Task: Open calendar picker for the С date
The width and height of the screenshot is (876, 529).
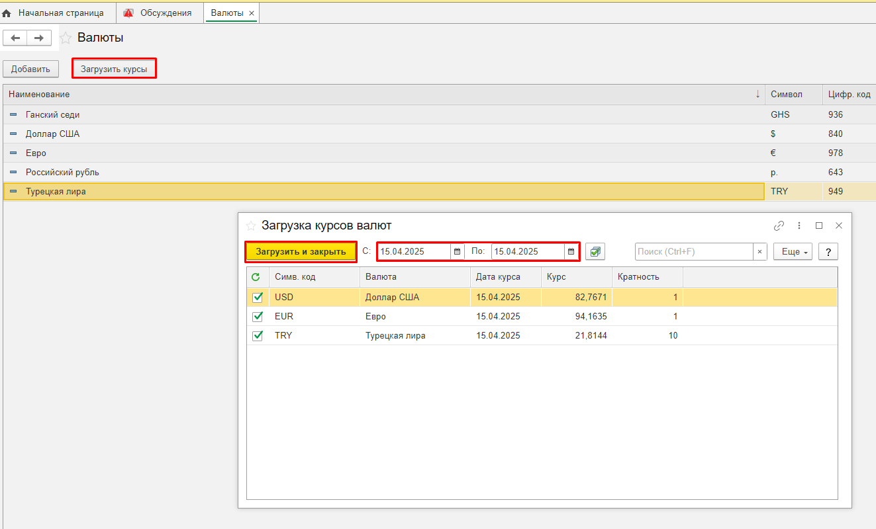Action: pos(457,252)
